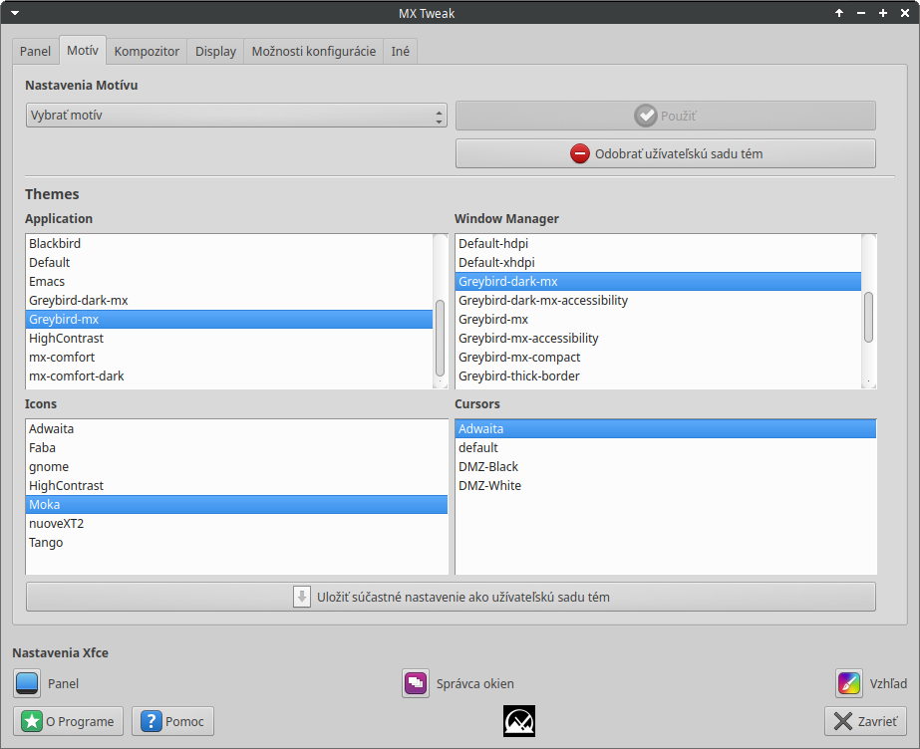The width and height of the screenshot is (920, 749).
Task: Select Default-xhdpi window manager theme
Action: (x=658, y=263)
